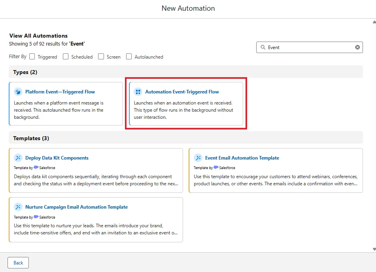Enable the Triggered filter checkbox
376x272 pixels.
click(x=32, y=56)
